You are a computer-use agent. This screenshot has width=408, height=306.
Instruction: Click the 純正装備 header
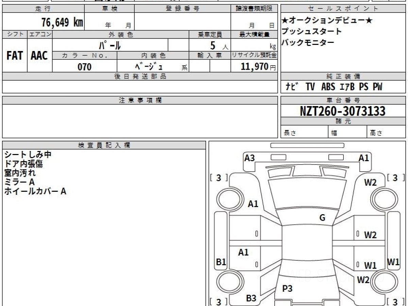tap(343, 76)
